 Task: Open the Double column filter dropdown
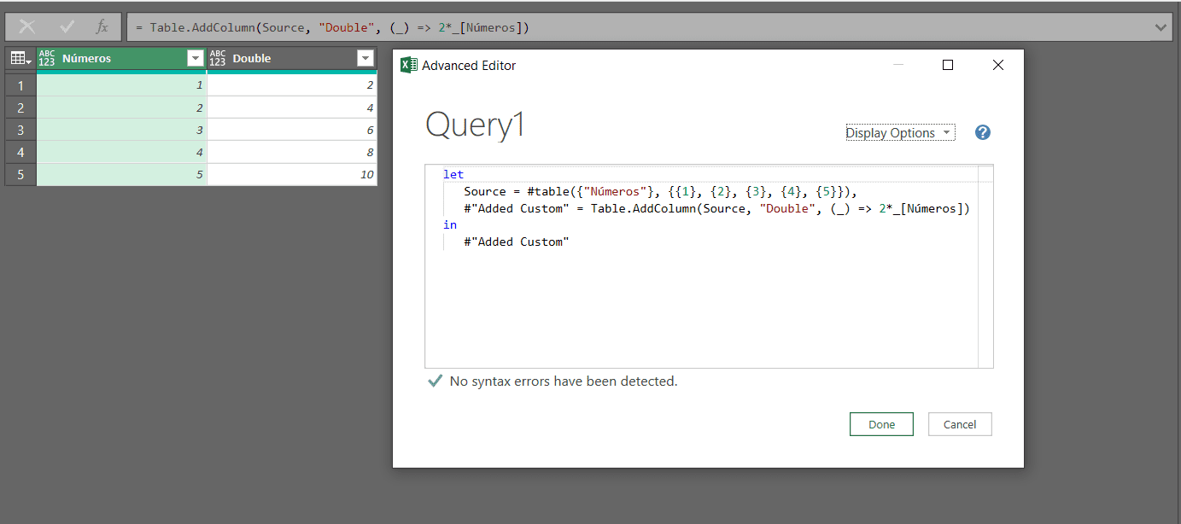[365, 58]
